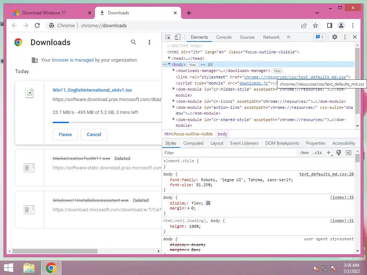Open DOM Breakpoints tab
Image resolution: width=367 pixels, height=275 pixels.
pyautogui.click(x=282, y=143)
